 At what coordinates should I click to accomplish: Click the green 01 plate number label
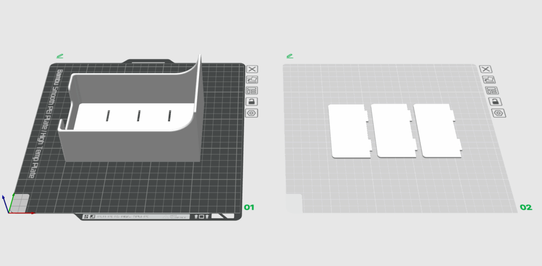[249, 207]
